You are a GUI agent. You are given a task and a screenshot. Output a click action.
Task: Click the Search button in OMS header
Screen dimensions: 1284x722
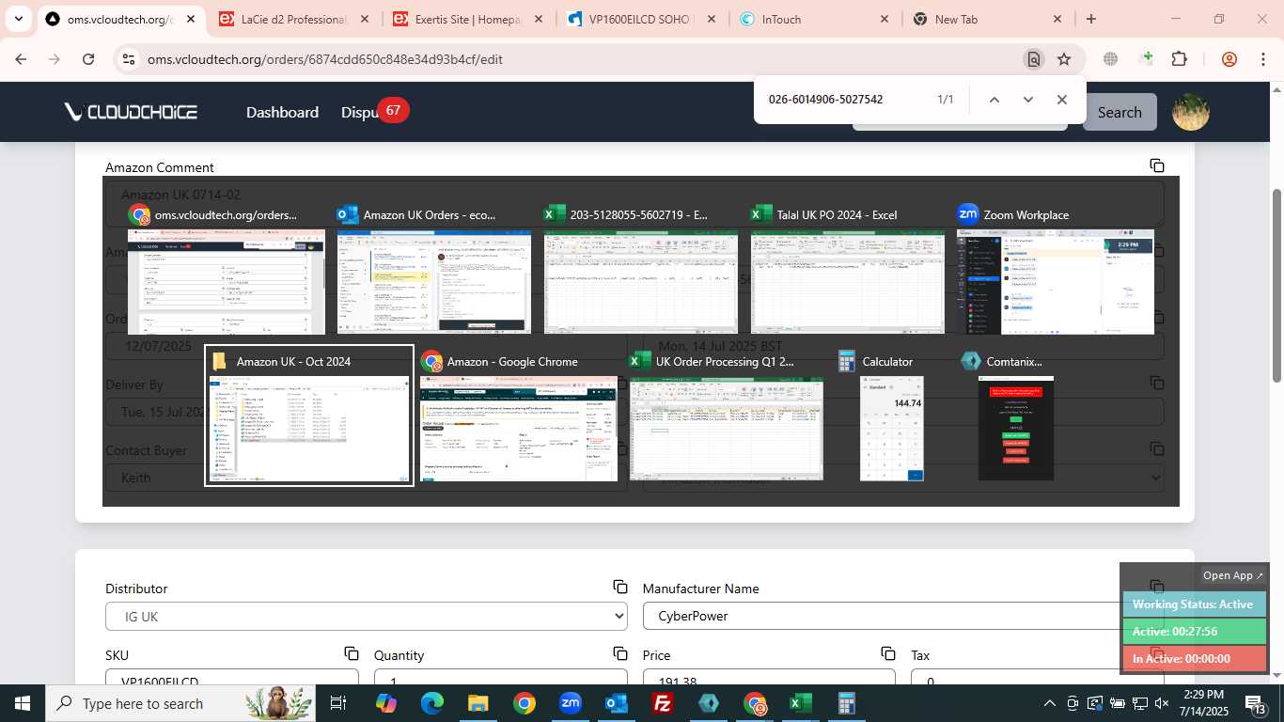(1120, 112)
